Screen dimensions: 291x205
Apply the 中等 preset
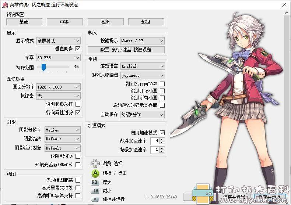65,22
